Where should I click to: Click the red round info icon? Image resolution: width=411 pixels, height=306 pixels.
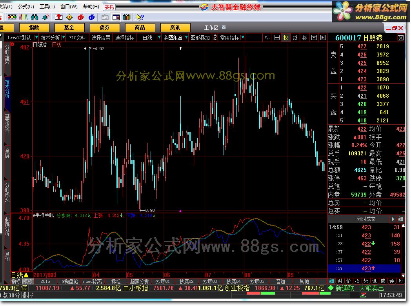click(x=81, y=17)
